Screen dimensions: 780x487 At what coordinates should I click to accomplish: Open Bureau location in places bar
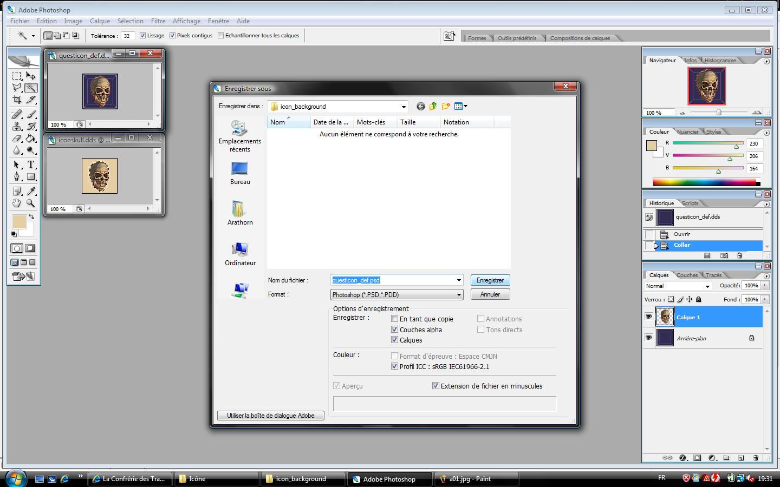point(240,174)
